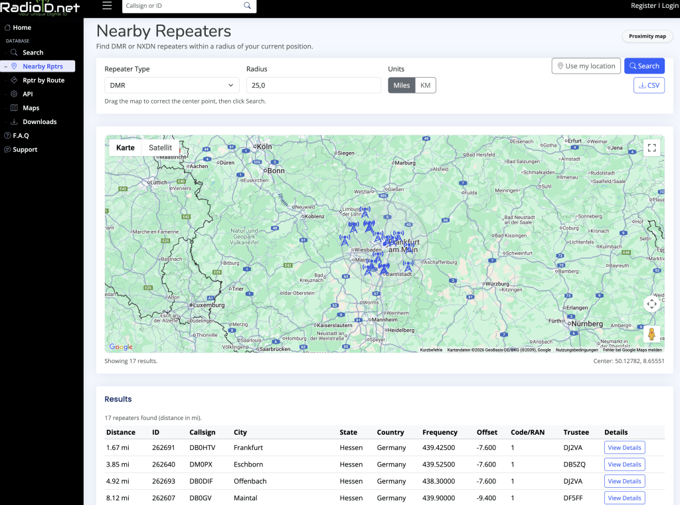Open the F.A.Q page from the sidebar
Viewport: 680px width, 505px height.
pyautogui.click(x=21, y=136)
